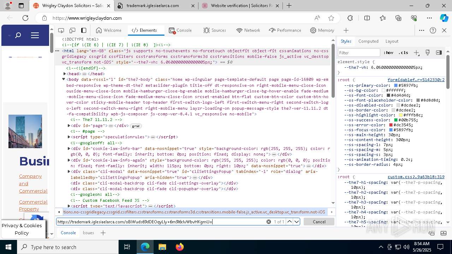Expand the div id page node
452x254 pixels.
(69, 126)
